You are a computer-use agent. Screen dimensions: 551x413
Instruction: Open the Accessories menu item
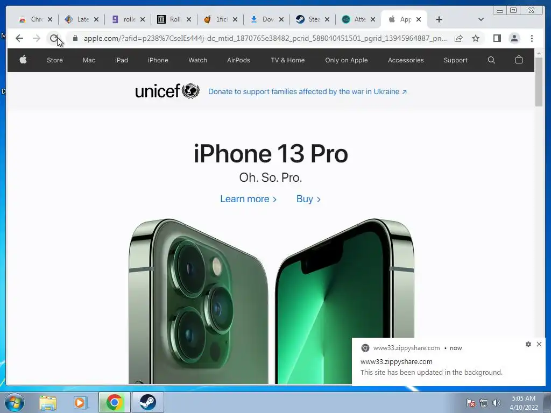tap(406, 60)
